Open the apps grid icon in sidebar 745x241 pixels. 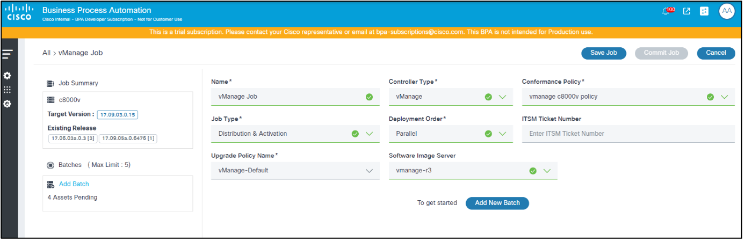coord(8,90)
